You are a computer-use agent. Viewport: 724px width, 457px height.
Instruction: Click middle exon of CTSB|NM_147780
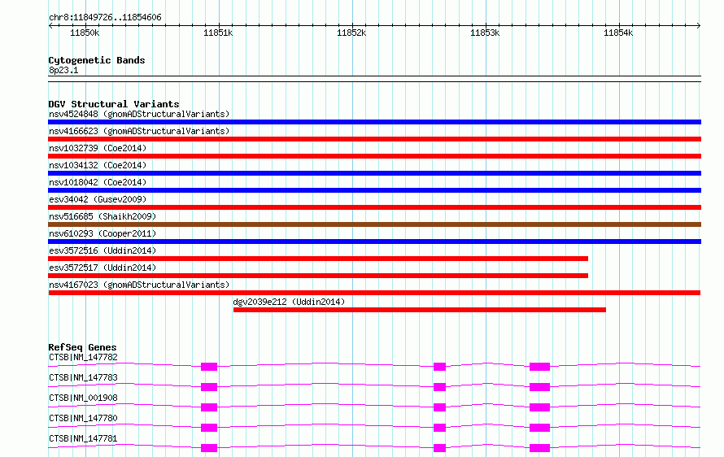coord(439,428)
